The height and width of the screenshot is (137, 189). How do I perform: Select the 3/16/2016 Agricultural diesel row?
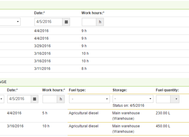94,129
